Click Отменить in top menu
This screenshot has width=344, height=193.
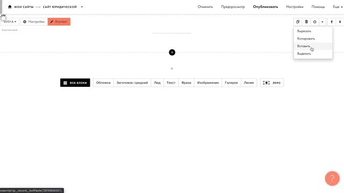point(205,7)
